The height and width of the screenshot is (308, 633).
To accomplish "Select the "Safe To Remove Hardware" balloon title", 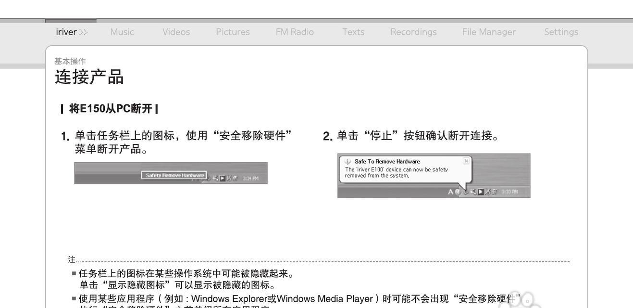I will point(387,161).
